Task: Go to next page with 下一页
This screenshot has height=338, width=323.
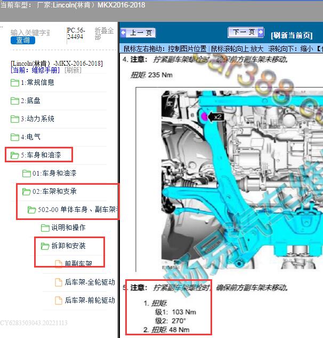Action: click(246, 33)
